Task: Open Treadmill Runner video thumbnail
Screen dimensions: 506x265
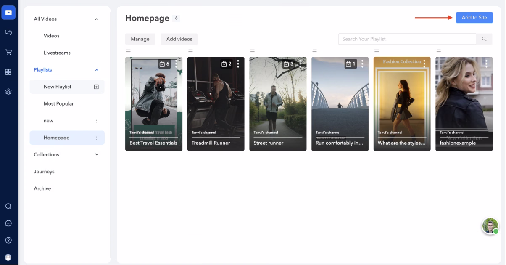Action: [216, 104]
